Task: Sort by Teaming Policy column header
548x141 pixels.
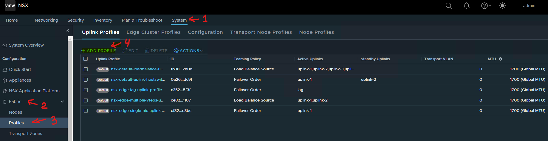Action: tap(247, 59)
